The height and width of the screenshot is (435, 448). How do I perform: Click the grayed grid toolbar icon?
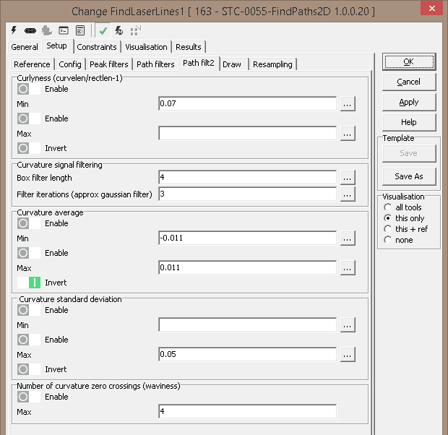[x=134, y=30]
